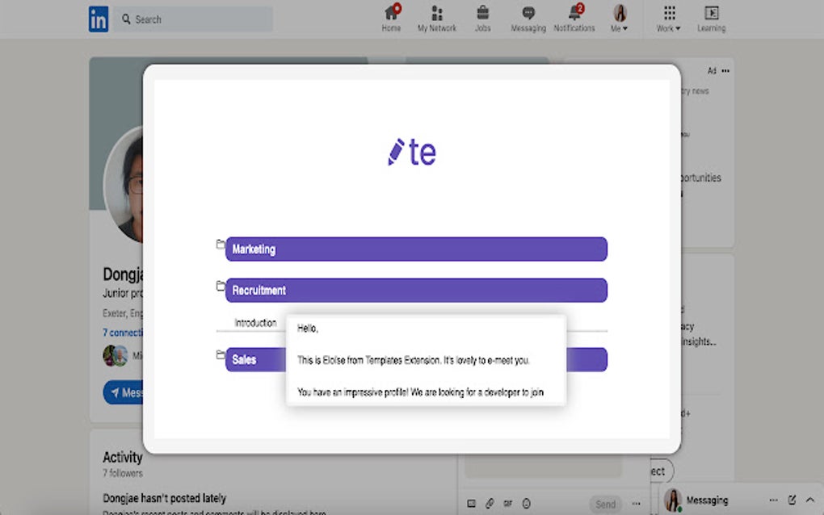Check Notifications with the bell icon
Screen dimensions: 824x515
[x=574, y=18]
